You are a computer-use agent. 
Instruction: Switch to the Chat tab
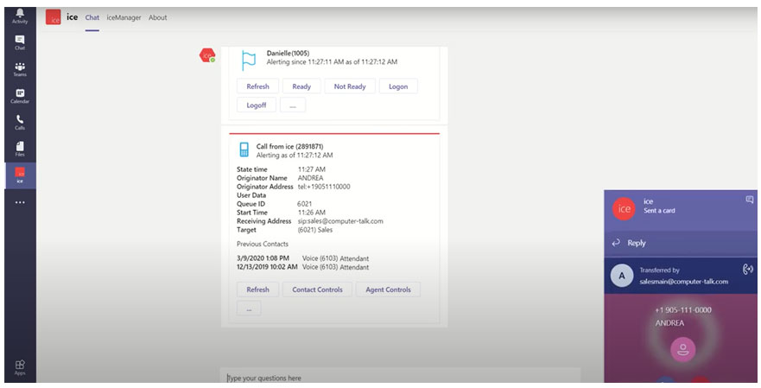(92, 17)
